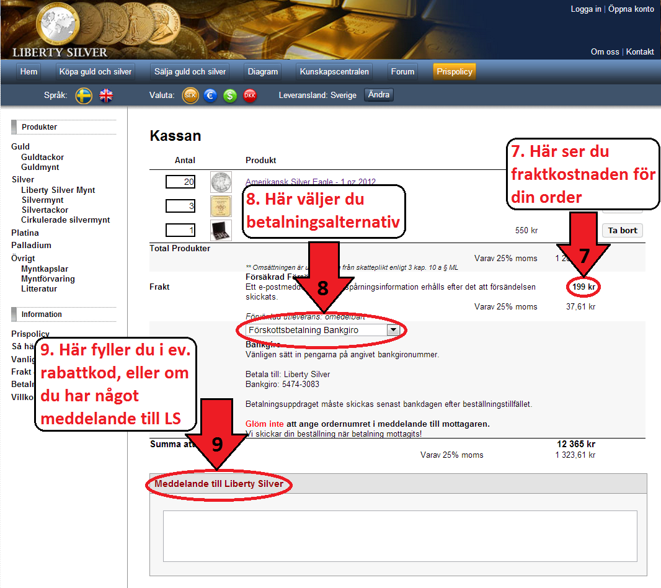Open the Hem menu item
The width and height of the screenshot is (661, 588).
coord(29,72)
